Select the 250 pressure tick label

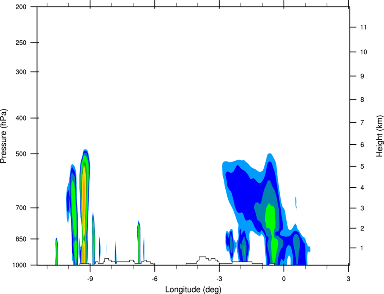21,43
